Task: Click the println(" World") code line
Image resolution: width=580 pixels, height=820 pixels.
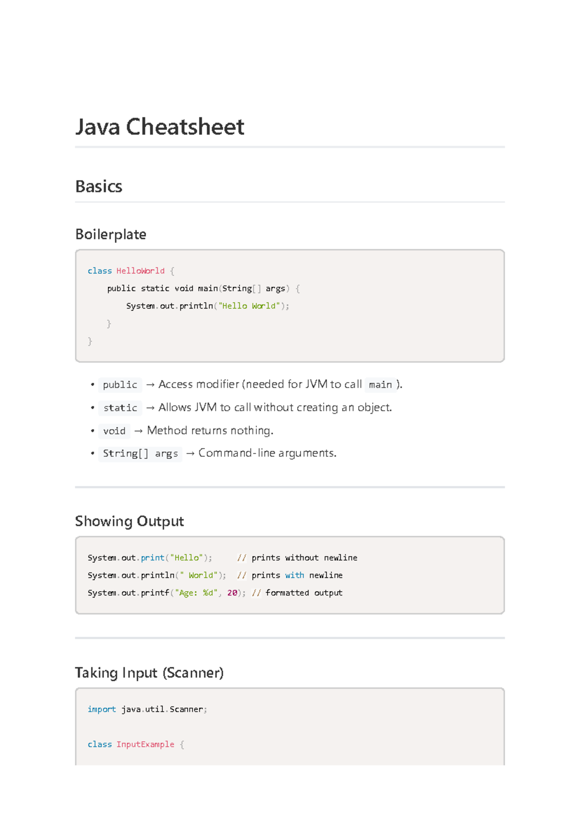Action: (157, 575)
